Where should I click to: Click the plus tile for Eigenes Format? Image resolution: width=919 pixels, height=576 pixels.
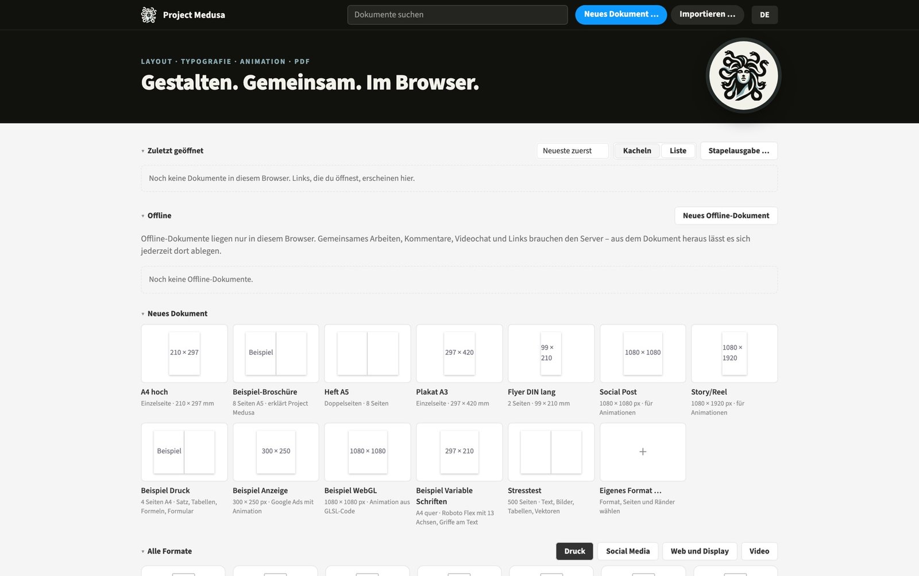click(x=643, y=452)
